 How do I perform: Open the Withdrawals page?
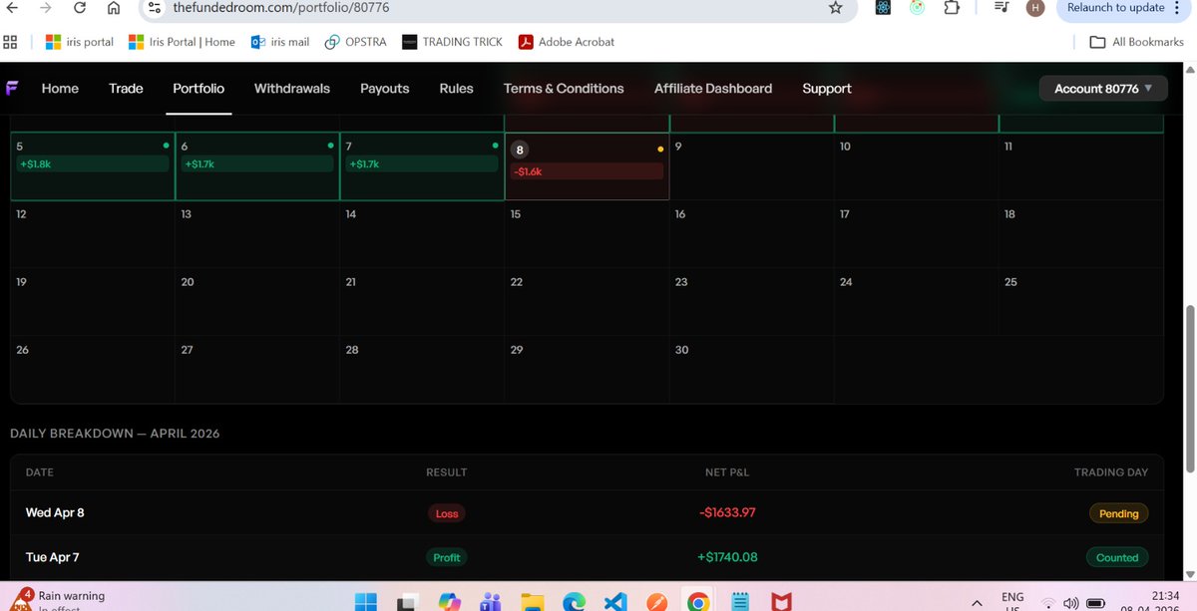(292, 89)
